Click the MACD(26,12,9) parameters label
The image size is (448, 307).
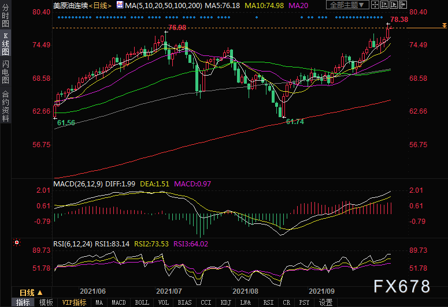[x=78, y=184]
